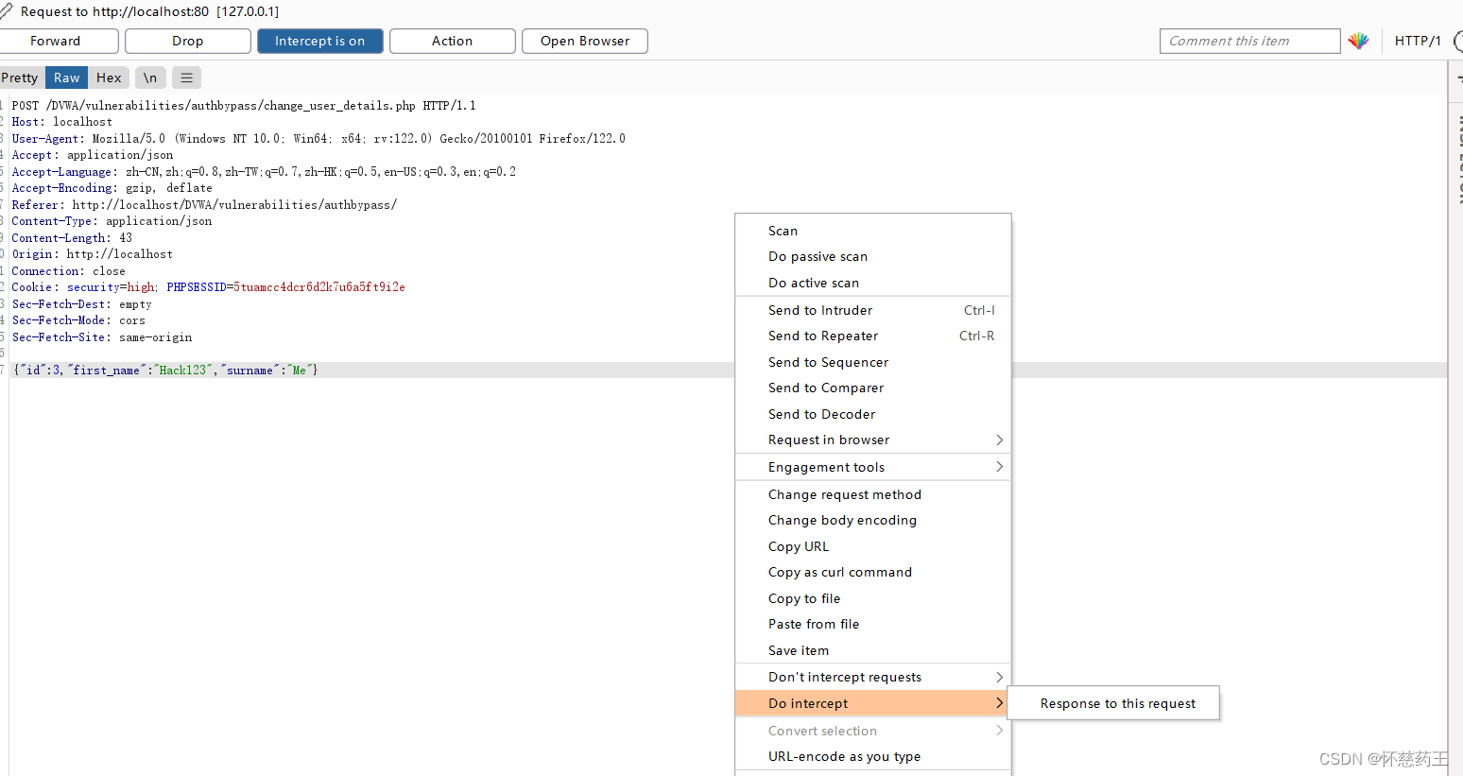
Task: Select Change request method
Action: pos(873,494)
